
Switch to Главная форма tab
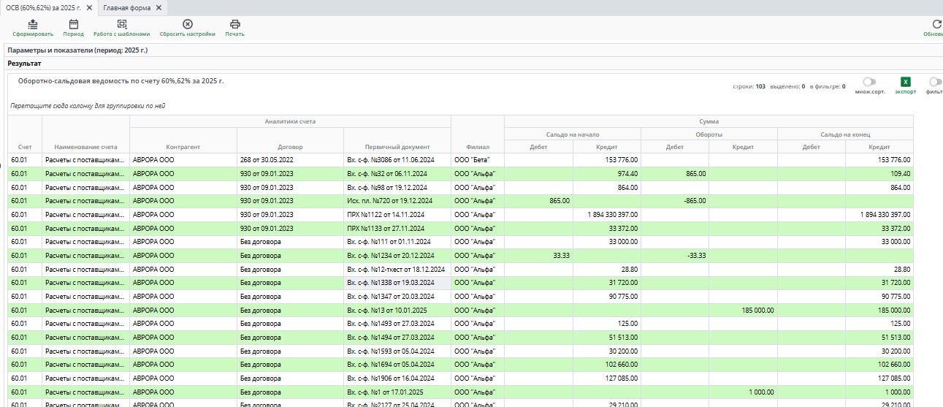[x=126, y=7]
